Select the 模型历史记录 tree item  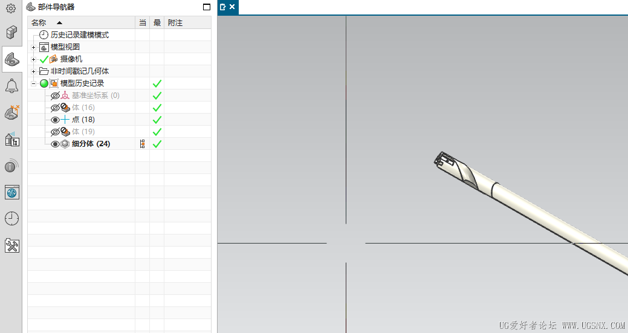(x=82, y=83)
